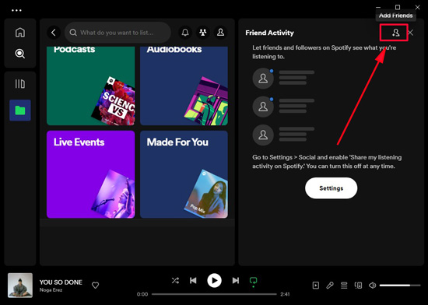Show lyrics with the microphone icon
This screenshot has height=305, width=428.
[330, 286]
